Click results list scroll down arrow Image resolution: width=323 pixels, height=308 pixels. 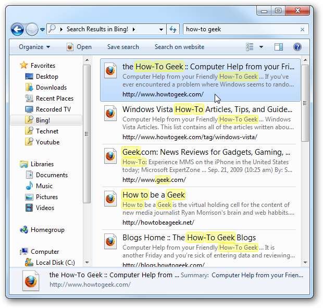pyautogui.click(x=305, y=262)
